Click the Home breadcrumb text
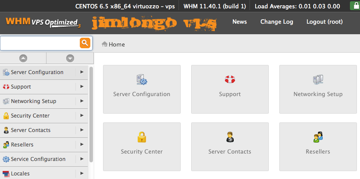Viewport: 360px width, 179px height. 117,45
